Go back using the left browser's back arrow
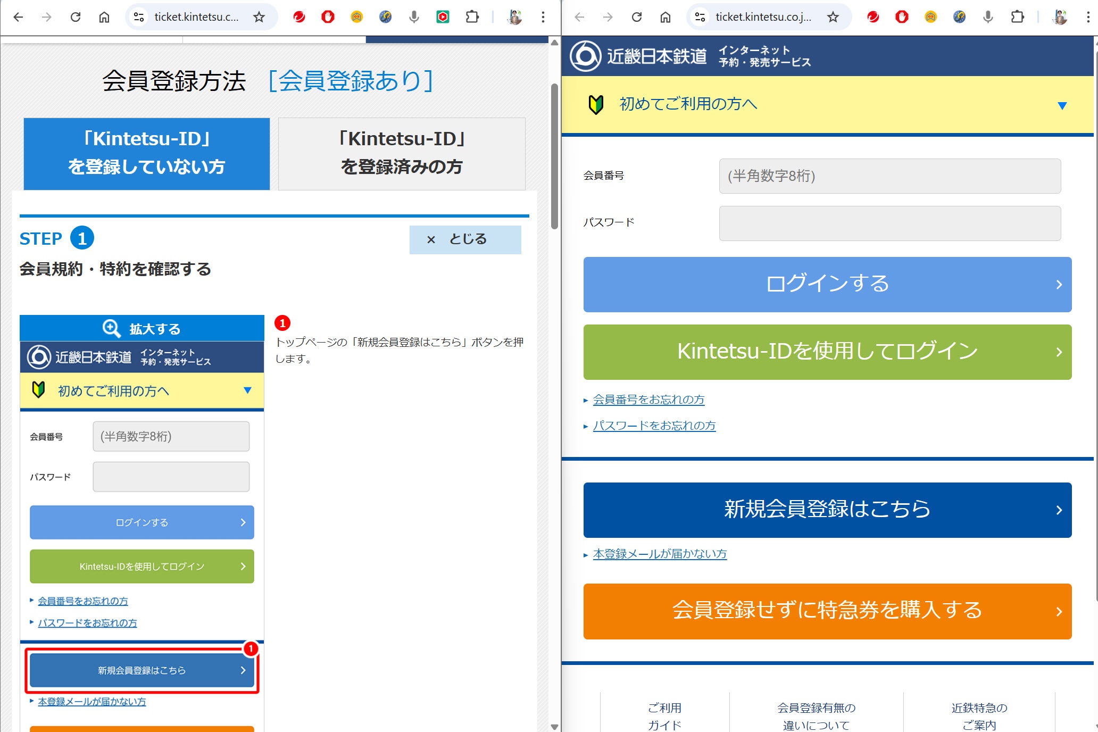This screenshot has height=732, width=1098. (x=18, y=17)
